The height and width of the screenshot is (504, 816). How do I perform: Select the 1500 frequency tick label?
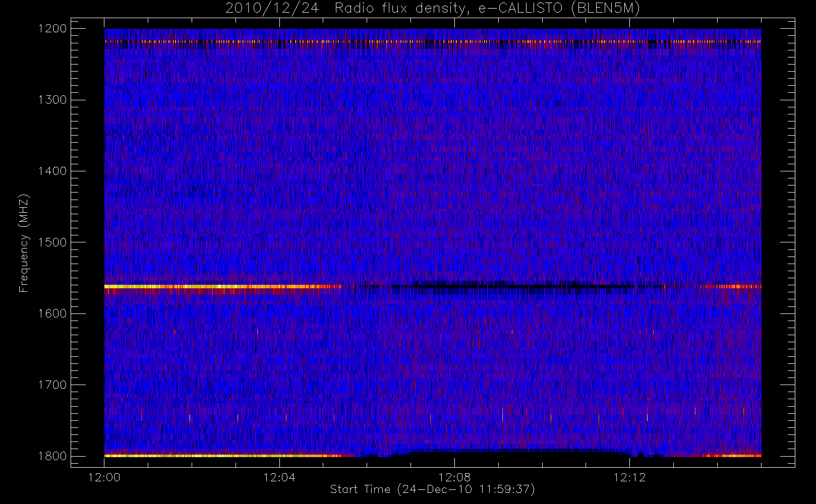(x=53, y=242)
